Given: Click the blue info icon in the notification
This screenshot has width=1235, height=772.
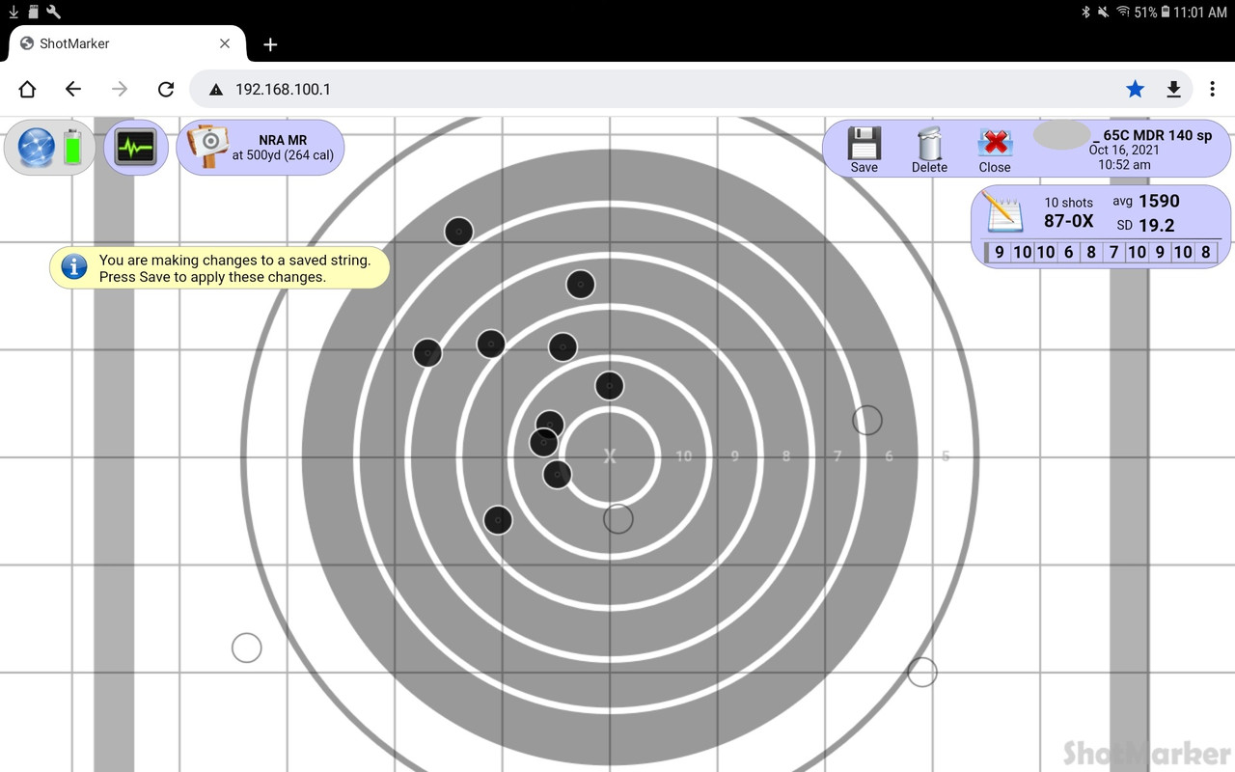Looking at the screenshot, I should 74,267.
